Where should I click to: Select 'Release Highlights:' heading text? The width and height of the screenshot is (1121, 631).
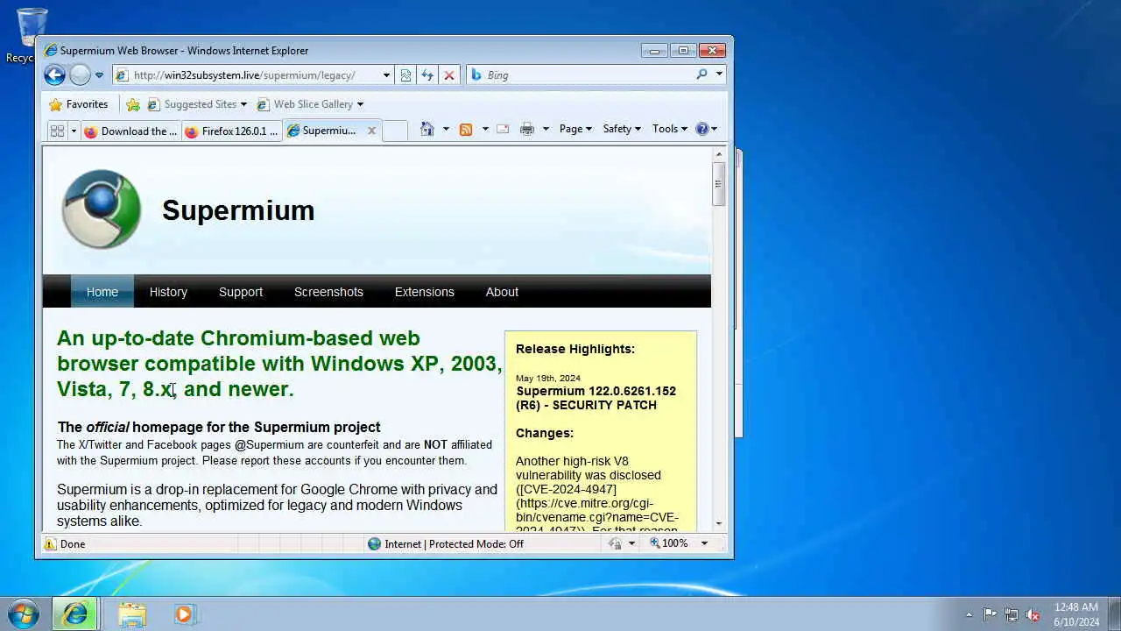coord(575,349)
